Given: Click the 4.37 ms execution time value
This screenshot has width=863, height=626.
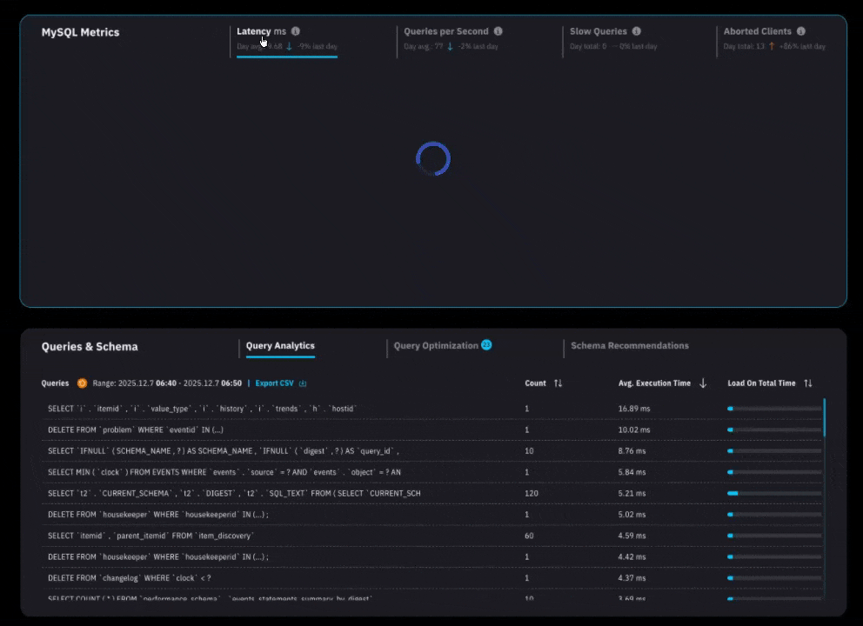Looking at the screenshot, I should tap(632, 578).
